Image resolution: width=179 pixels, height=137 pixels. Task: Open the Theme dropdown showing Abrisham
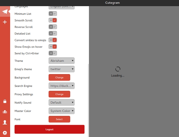(x=62, y=61)
